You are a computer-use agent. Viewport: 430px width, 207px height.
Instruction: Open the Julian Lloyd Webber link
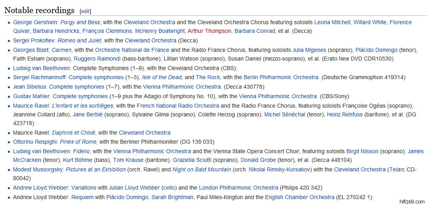tap(134, 188)
